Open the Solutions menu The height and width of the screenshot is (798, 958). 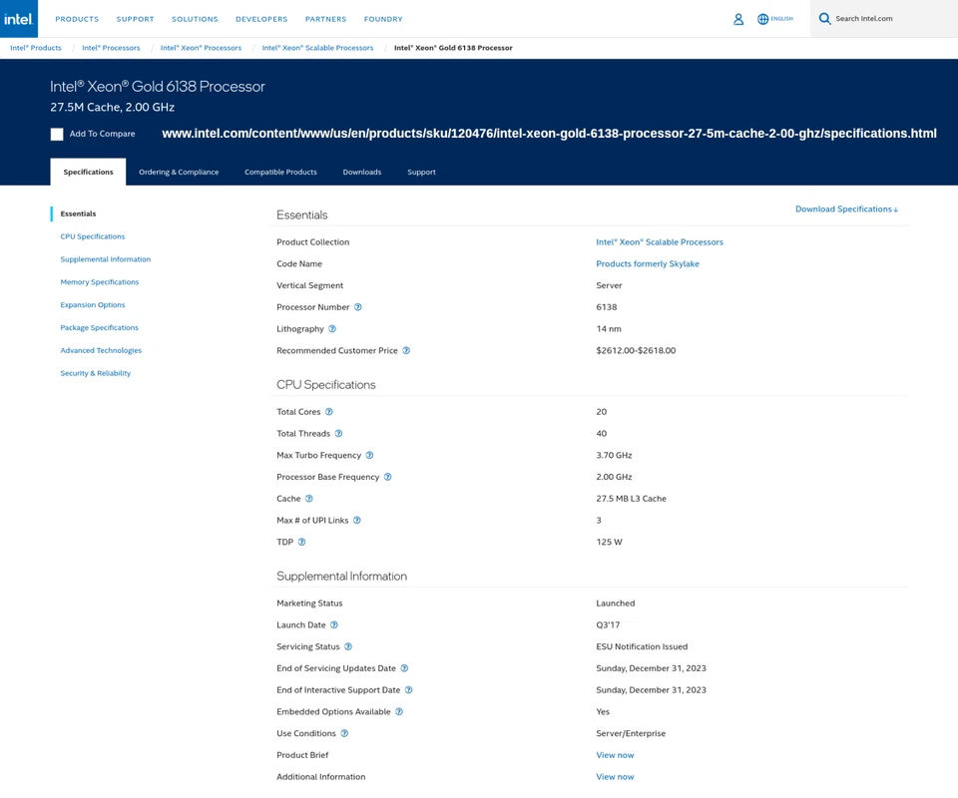tap(195, 19)
